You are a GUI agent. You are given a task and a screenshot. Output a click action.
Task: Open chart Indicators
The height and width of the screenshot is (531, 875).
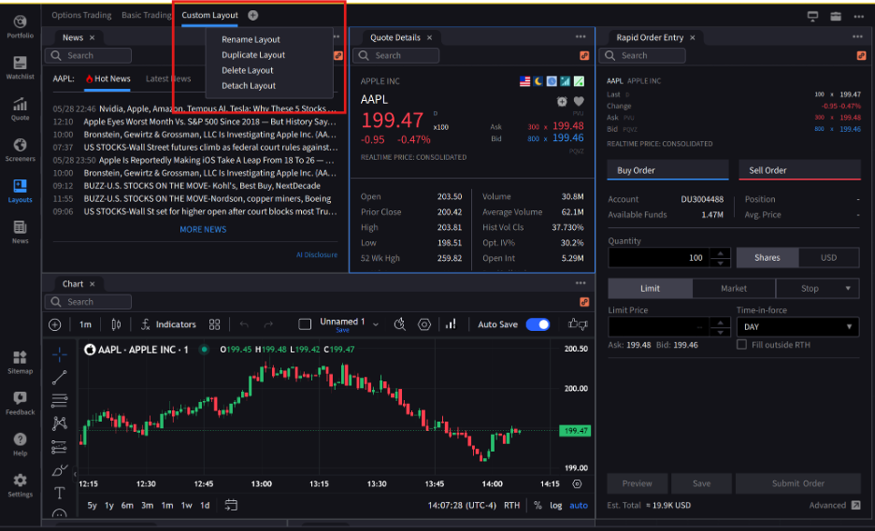pyautogui.click(x=168, y=324)
